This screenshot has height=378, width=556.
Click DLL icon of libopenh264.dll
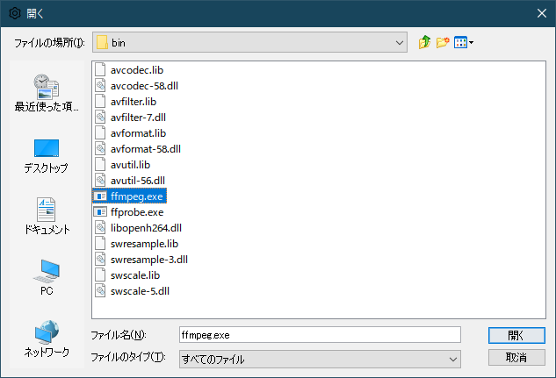point(100,227)
